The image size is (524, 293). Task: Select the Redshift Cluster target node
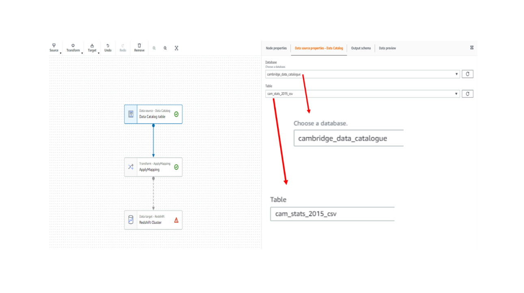point(153,220)
